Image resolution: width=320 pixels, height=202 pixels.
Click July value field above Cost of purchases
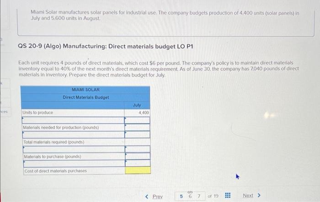[138, 163]
